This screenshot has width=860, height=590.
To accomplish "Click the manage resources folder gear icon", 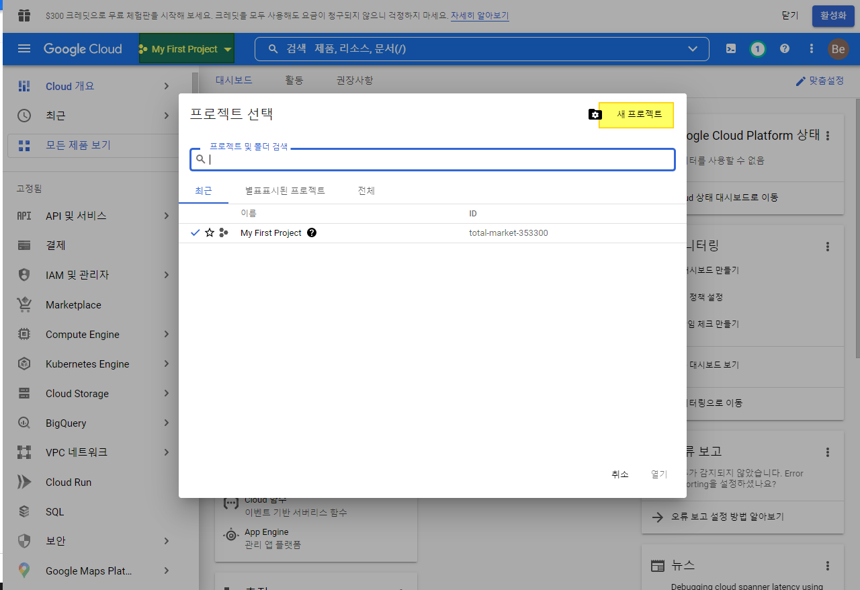I will tap(595, 115).
